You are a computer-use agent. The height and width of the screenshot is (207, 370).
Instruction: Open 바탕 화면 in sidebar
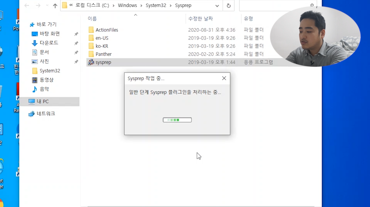49,33
